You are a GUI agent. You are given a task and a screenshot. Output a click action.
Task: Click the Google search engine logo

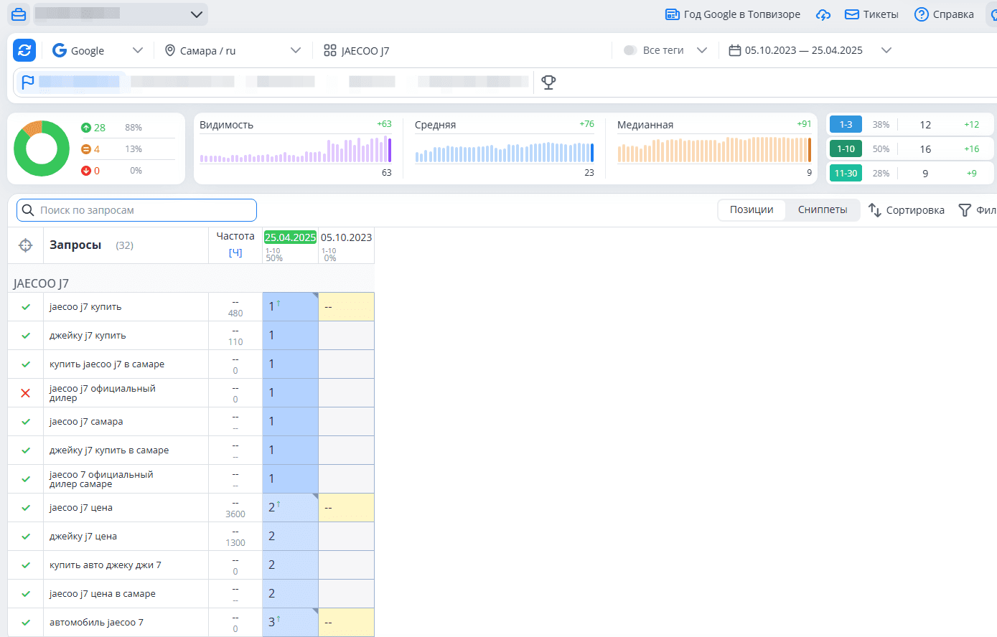click(x=60, y=50)
